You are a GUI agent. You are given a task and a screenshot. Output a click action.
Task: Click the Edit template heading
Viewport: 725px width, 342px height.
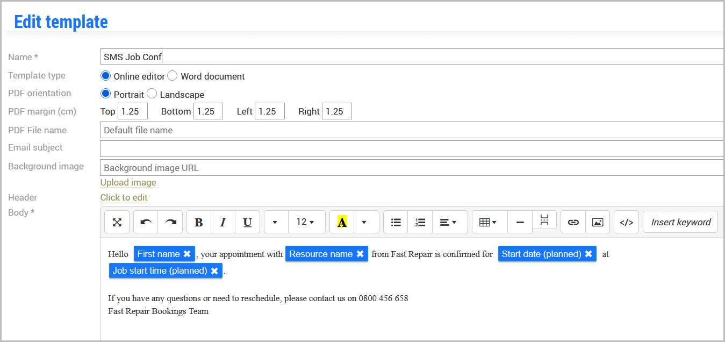(61, 22)
